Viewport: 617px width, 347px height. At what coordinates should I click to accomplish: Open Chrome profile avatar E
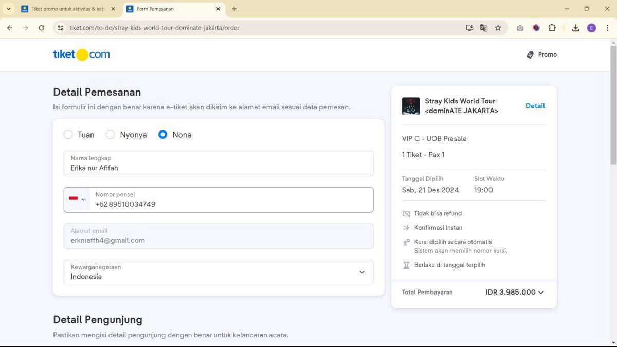[591, 28]
